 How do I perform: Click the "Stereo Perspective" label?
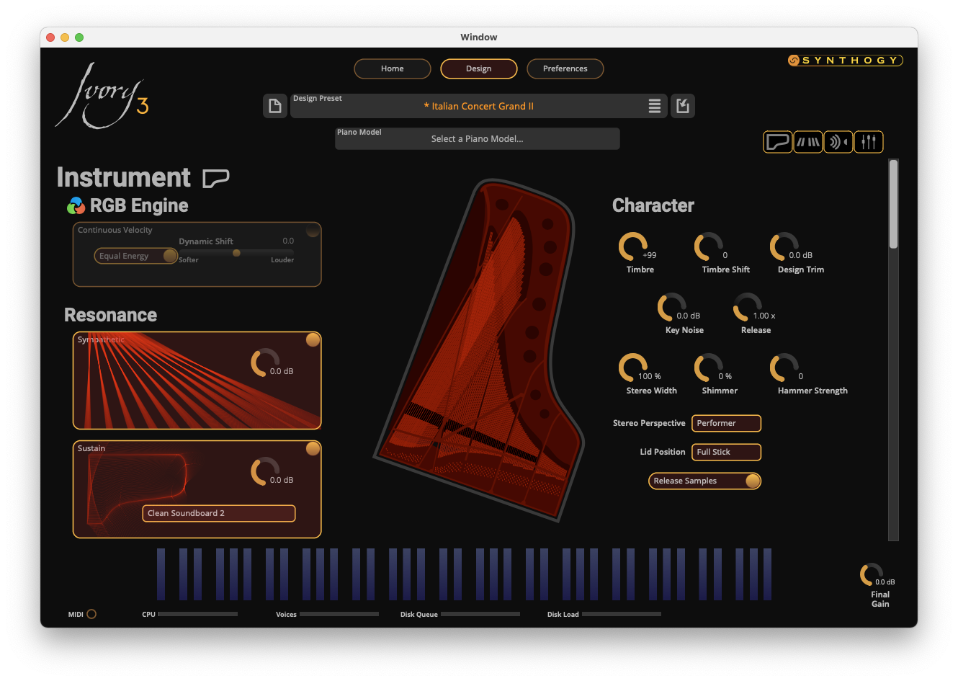coord(649,423)
